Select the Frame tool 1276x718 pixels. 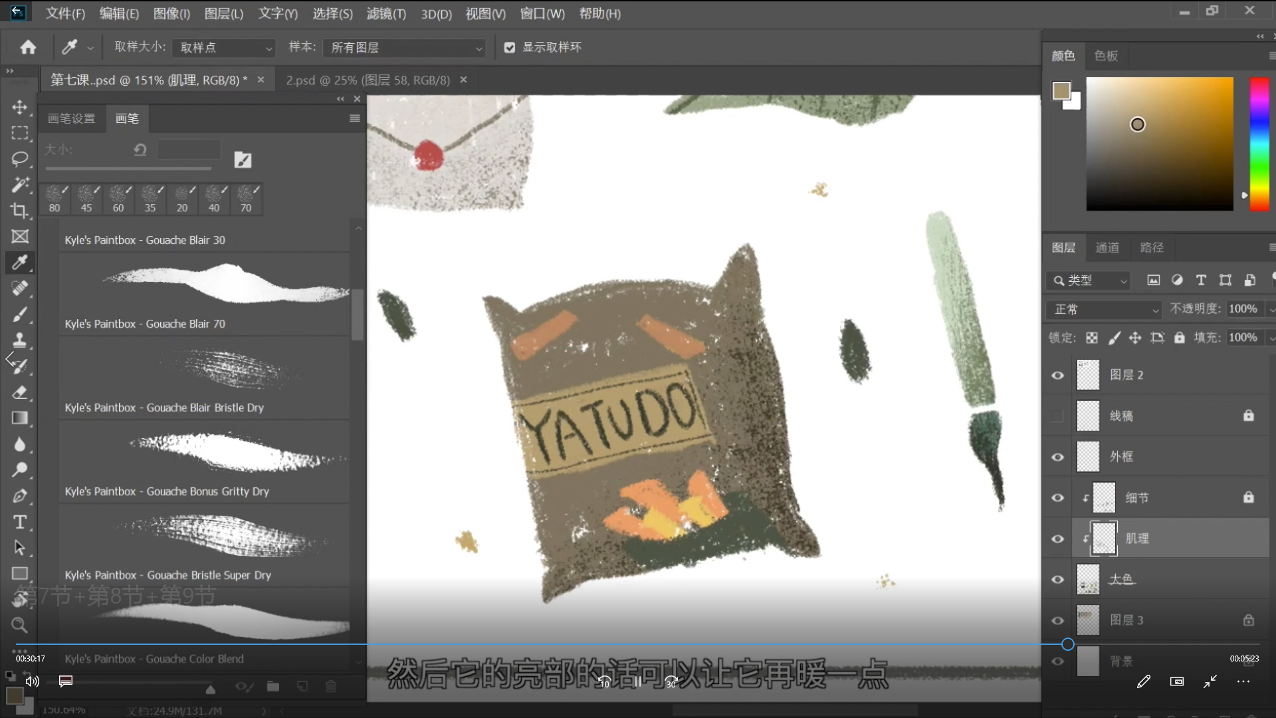pos(20,237)
